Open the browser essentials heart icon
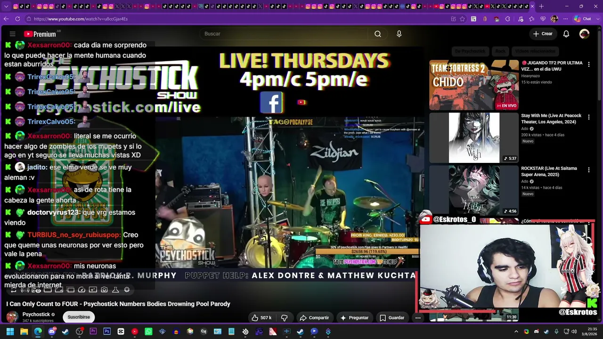 tap(543, 19)
